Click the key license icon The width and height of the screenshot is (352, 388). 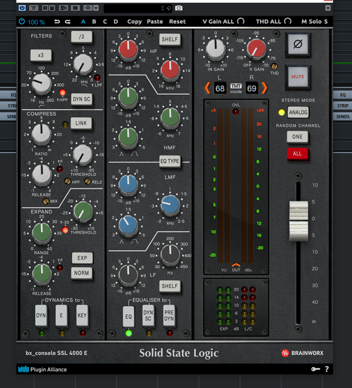click(315, 369)
